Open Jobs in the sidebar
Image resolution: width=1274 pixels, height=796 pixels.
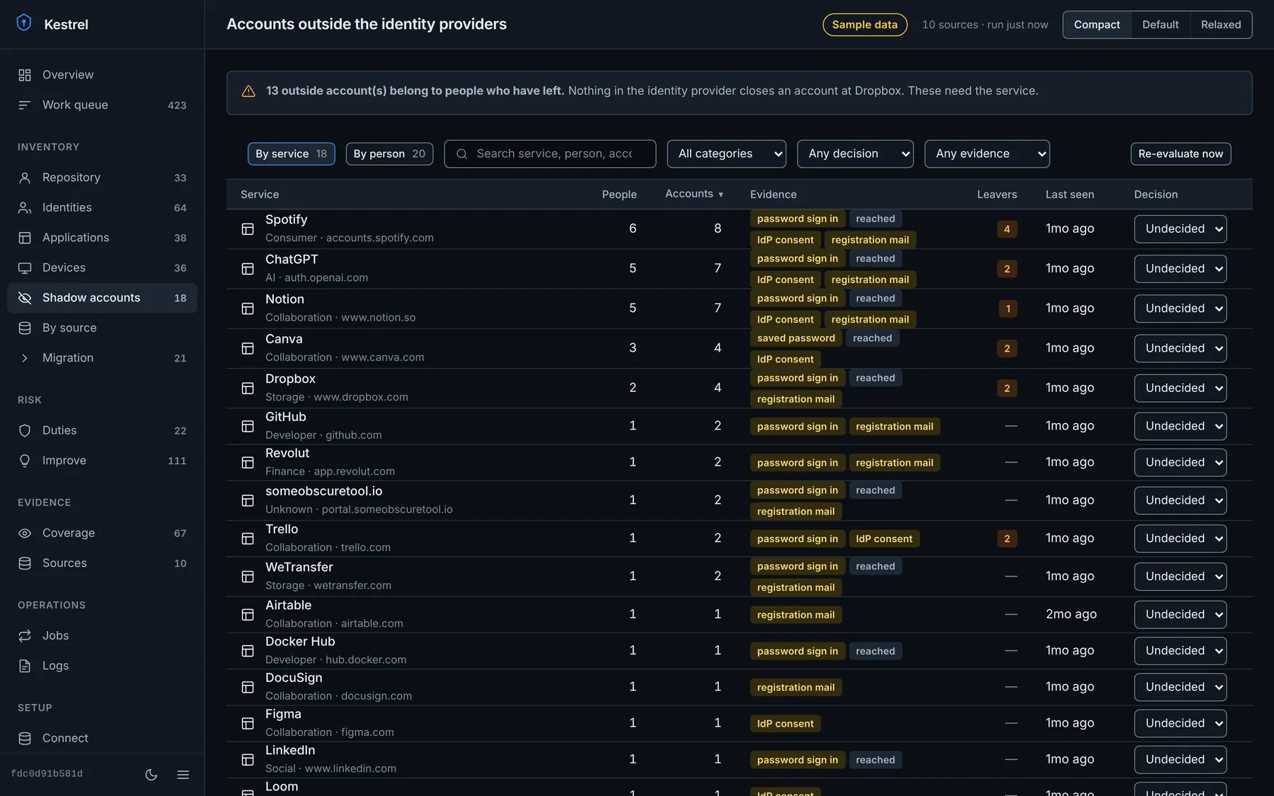pyautogui.click(x=102, y=635)
